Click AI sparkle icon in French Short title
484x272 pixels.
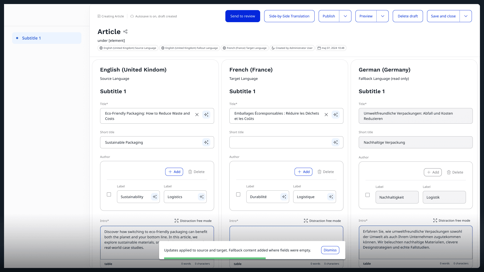point(336,142)
